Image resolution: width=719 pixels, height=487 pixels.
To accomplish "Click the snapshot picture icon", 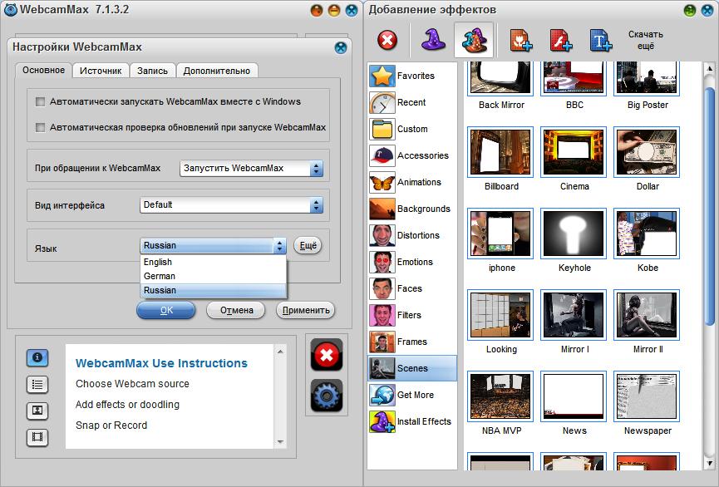I will pyautogui.click(x=37, y=411).
